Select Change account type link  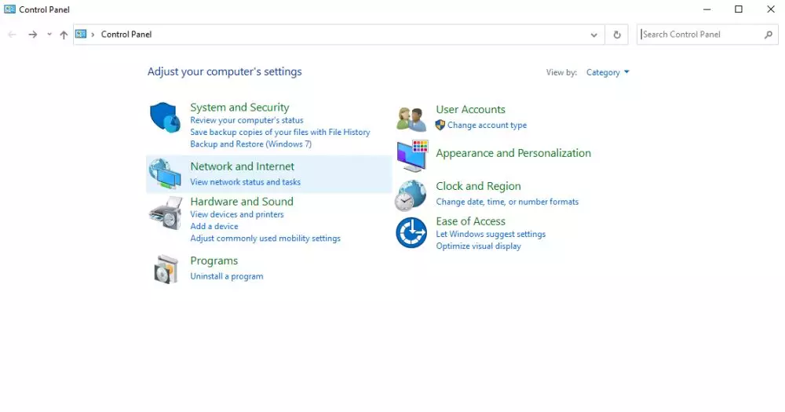[x=487, y=126]
